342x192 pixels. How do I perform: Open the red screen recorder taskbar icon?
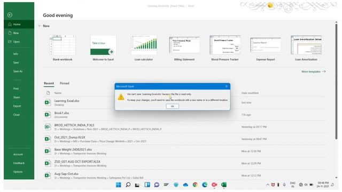pos(214,185)
